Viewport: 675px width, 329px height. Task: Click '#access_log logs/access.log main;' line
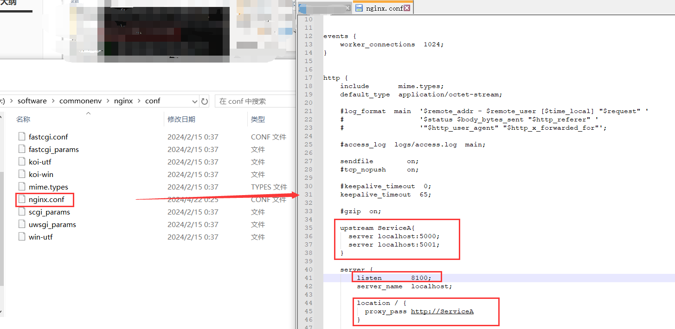coord(413,145)
